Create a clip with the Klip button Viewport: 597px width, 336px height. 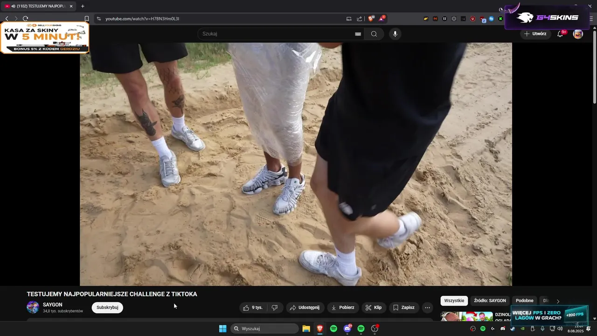[374, 308]
